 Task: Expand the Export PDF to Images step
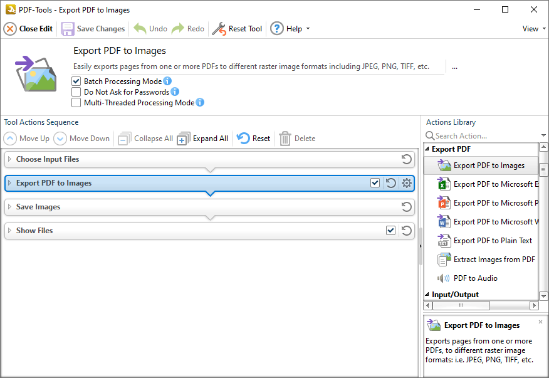point(10,183)
